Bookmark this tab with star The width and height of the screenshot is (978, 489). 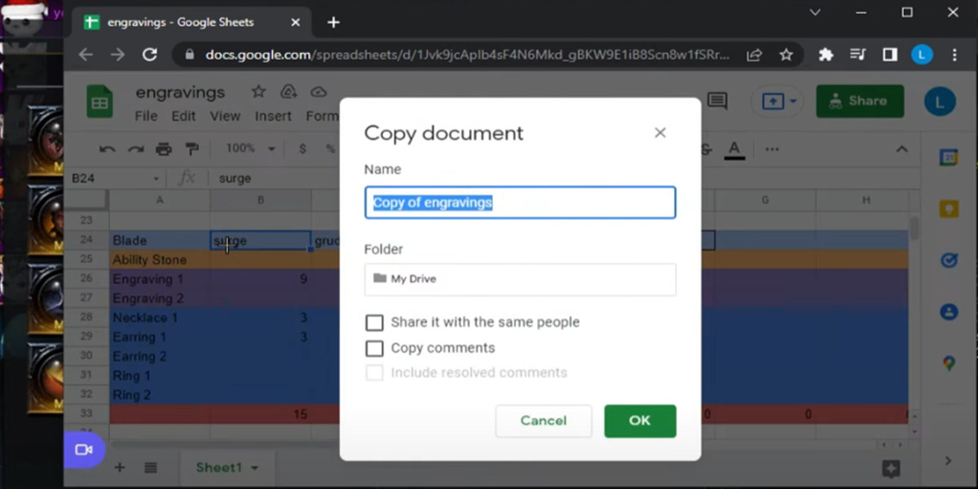(786, 55)
